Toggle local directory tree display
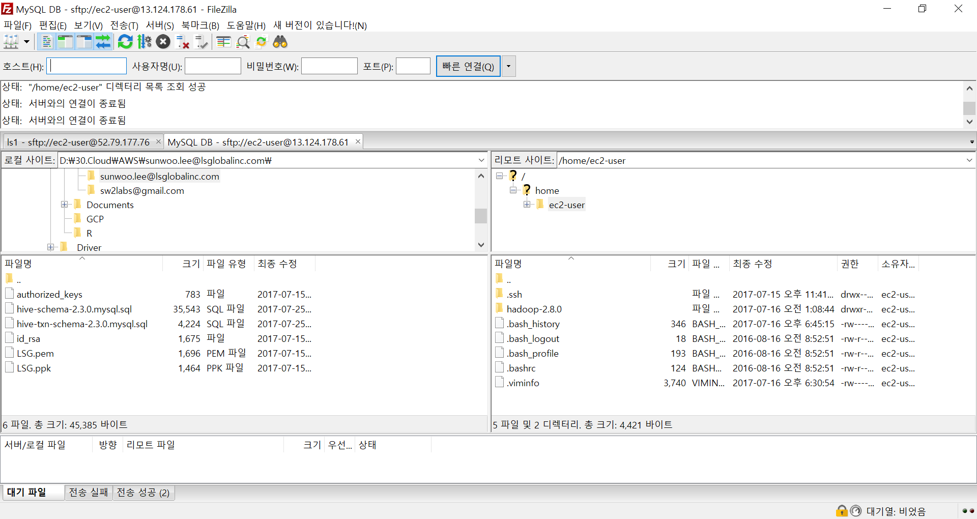 point(65,42)
